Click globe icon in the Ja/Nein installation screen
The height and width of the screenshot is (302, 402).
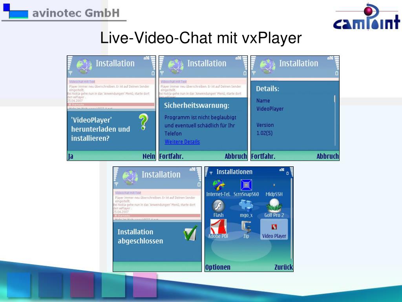pos(84,66)
